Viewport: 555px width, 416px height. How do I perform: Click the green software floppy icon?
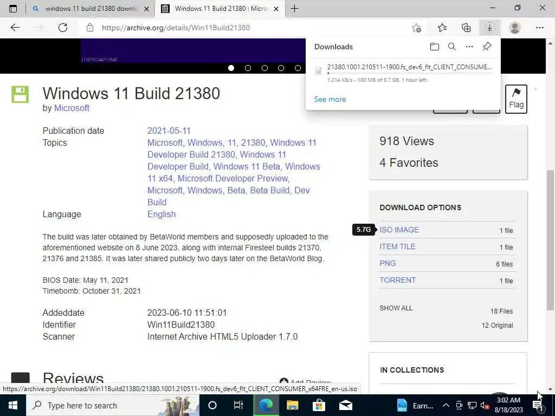click(x=20, y=94)
